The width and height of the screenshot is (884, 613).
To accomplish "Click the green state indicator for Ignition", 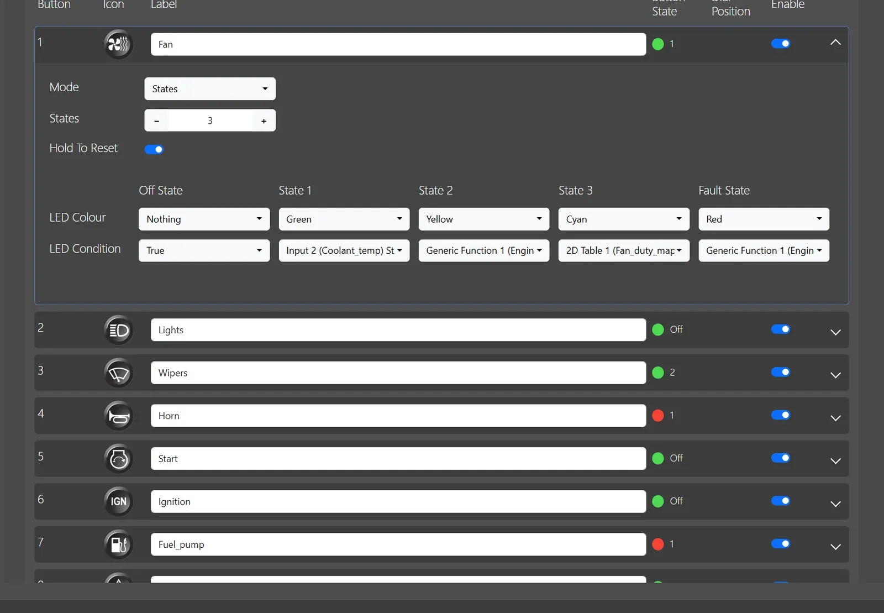I will pos(658,501).
